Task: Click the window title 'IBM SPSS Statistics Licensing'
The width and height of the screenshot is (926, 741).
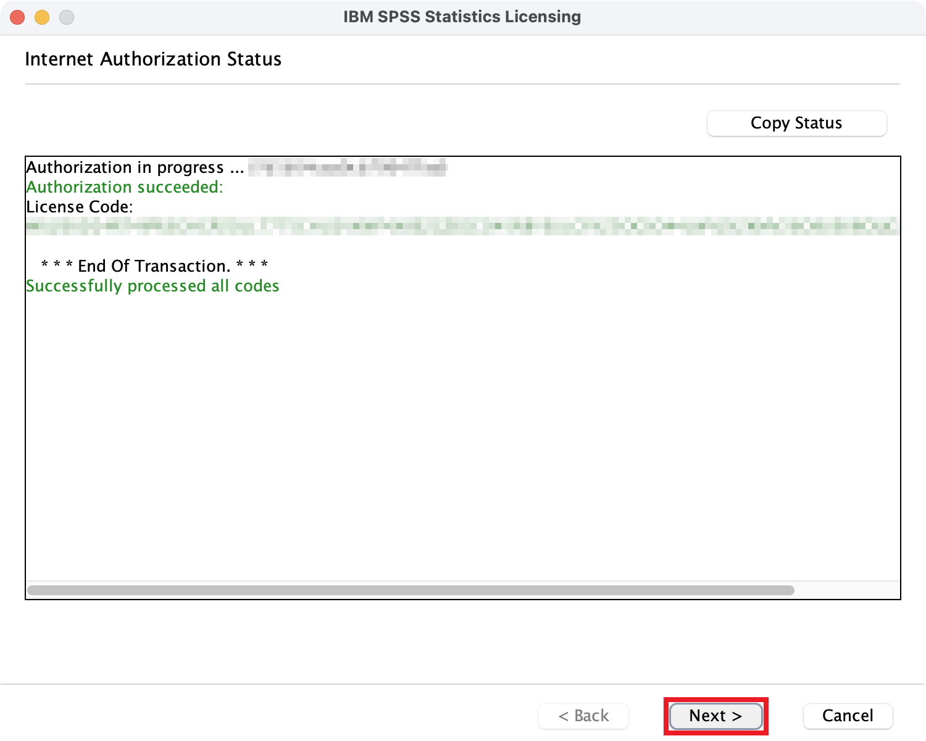Action: pos(462,17)
